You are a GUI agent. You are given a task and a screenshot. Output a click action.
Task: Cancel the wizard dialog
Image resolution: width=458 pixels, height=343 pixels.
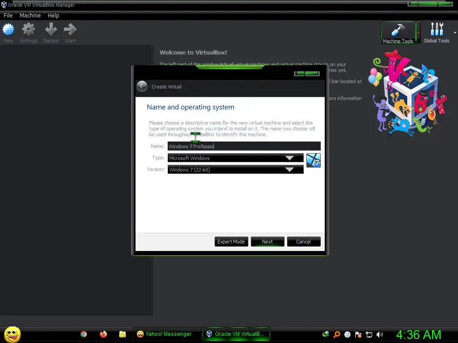[304, 242]
